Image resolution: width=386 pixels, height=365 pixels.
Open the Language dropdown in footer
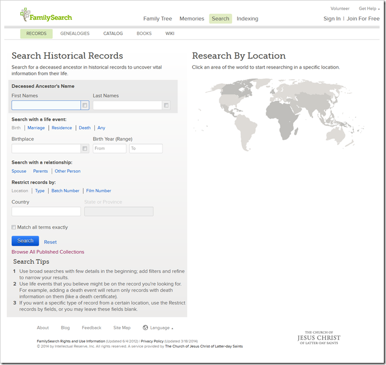point(161,328)
